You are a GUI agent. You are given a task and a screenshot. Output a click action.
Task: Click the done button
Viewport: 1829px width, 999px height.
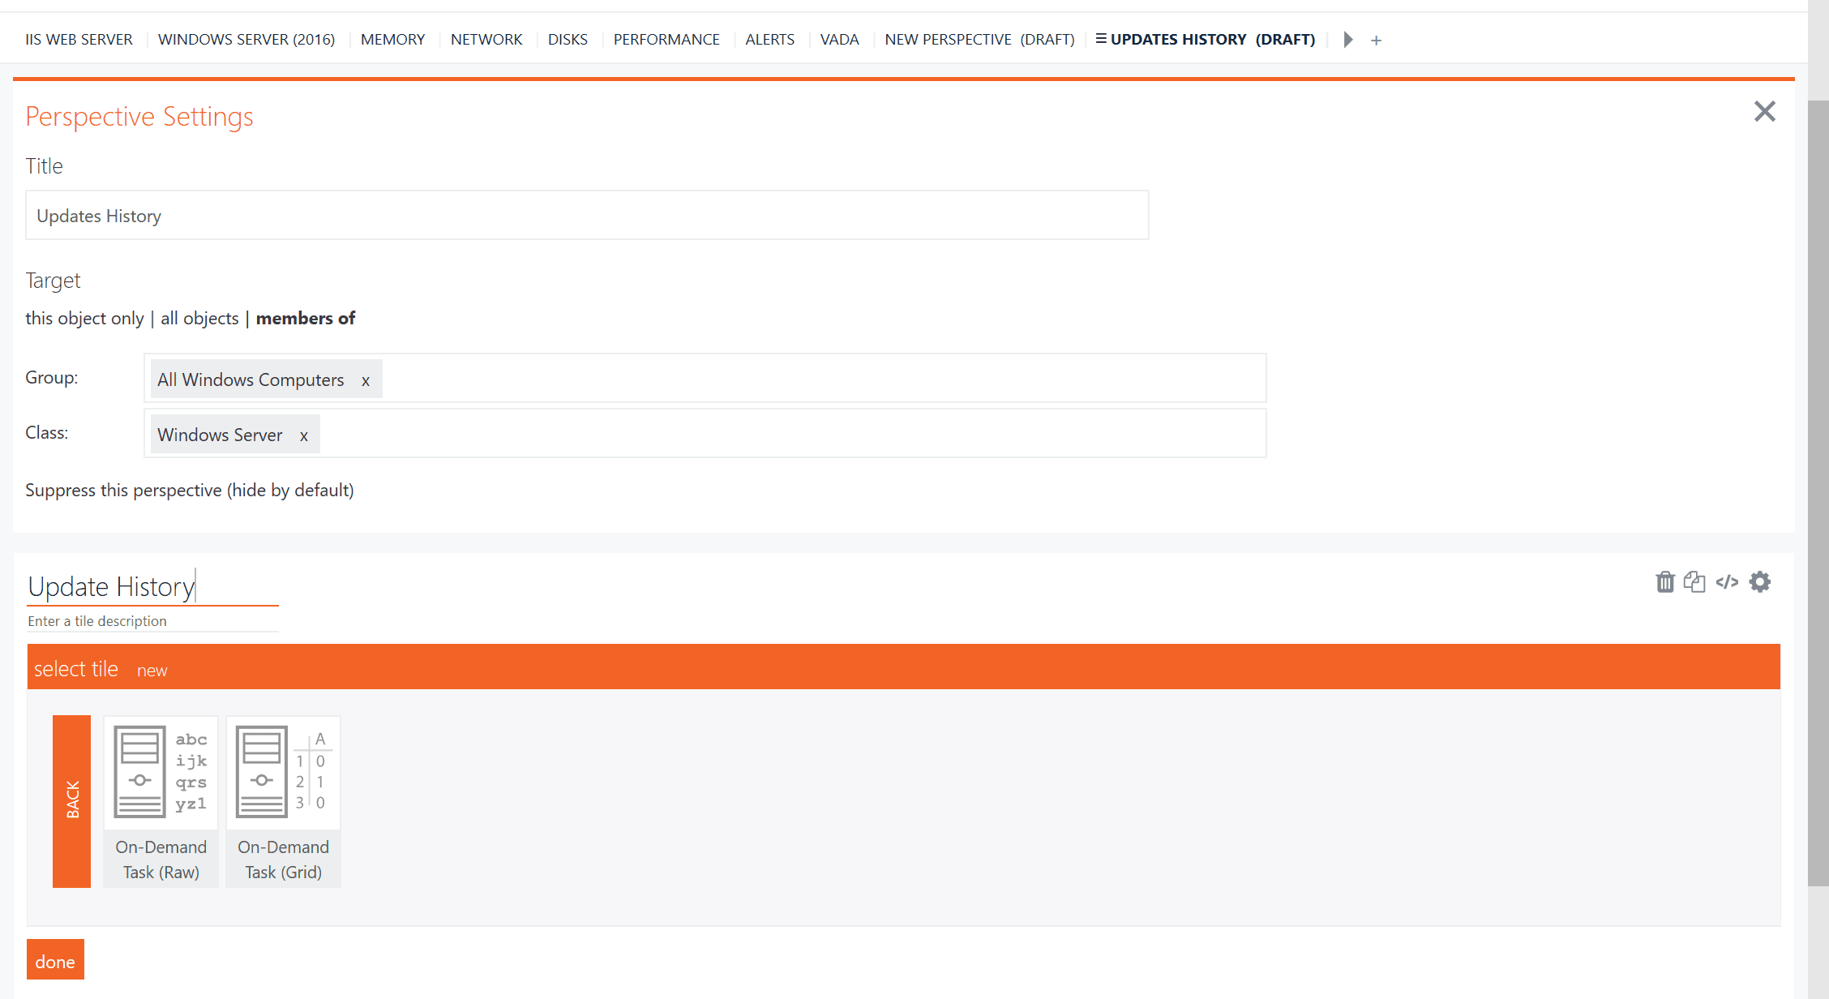pyautogui.click(x=55, y=961)
